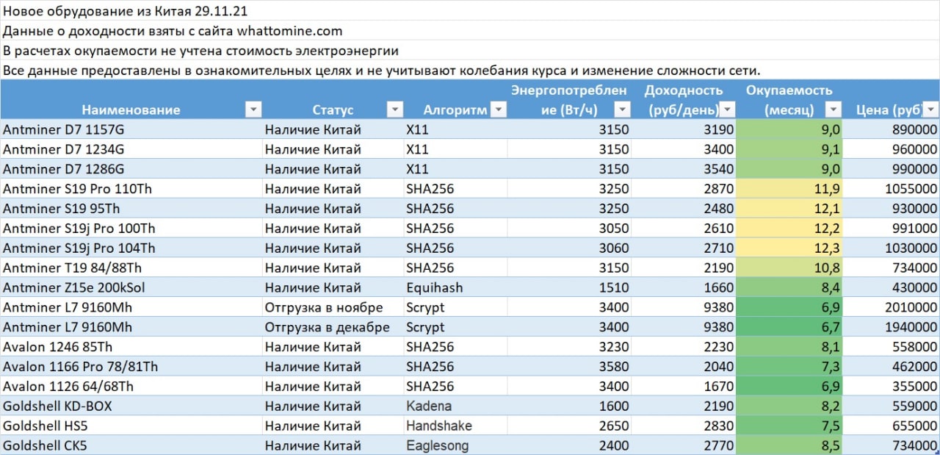This screenshot has width=940, height=455.
Task: Select status cell 'Отгрузка в ноябре'
Action: pyautogui.click(x=333, y=308)
